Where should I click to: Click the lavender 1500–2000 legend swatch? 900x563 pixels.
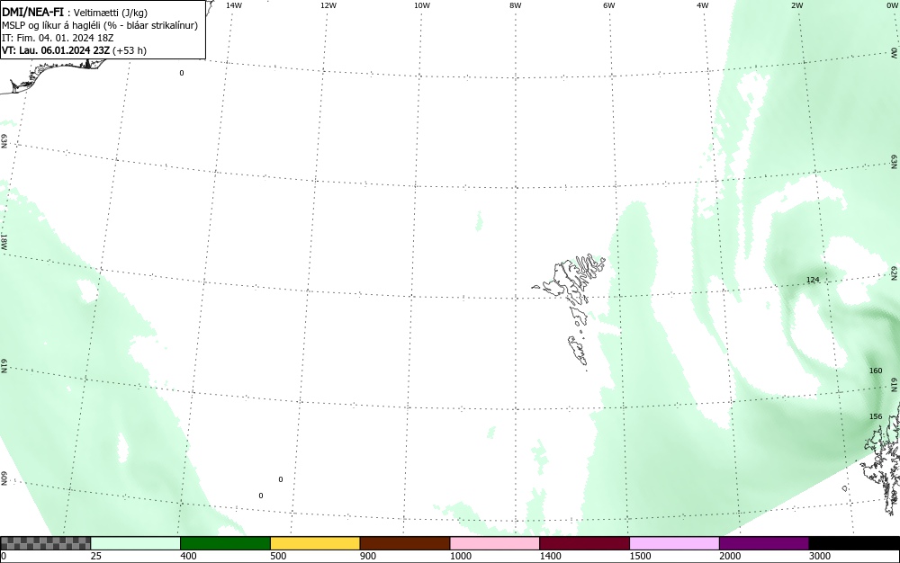click(674, 543)
